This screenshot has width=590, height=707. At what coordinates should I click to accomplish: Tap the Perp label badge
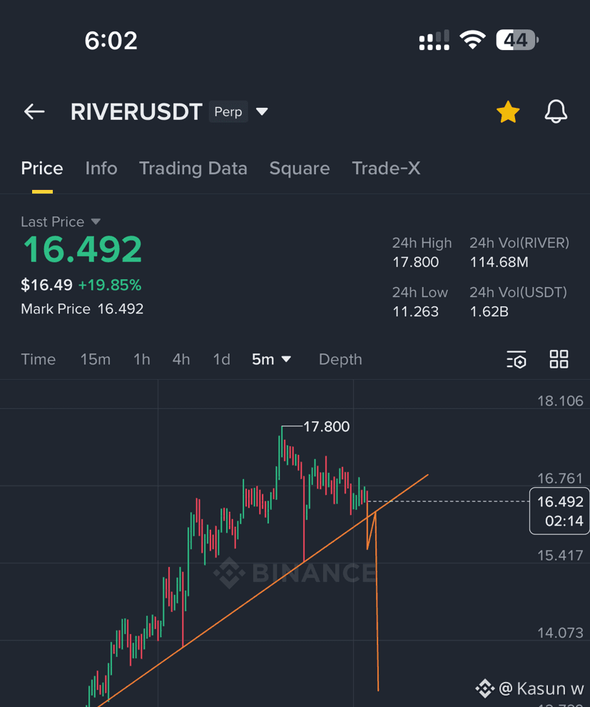pos(228,111)
